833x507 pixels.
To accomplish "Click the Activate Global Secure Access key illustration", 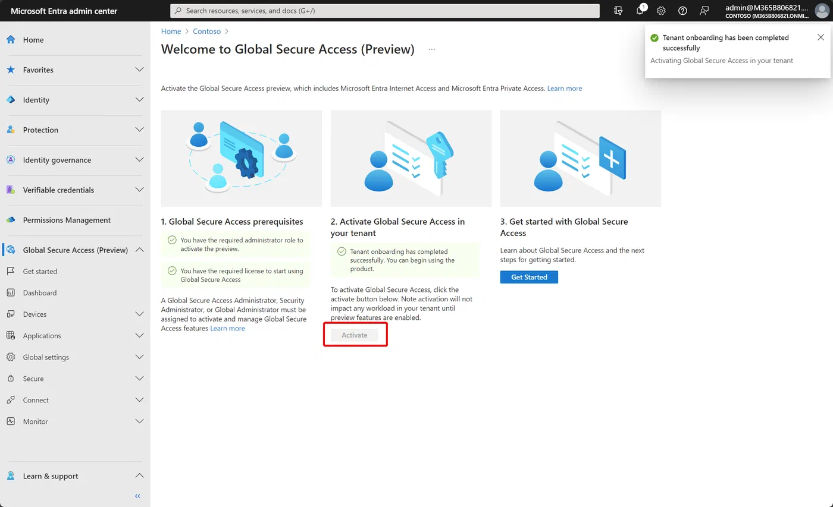I will (411, 158).
